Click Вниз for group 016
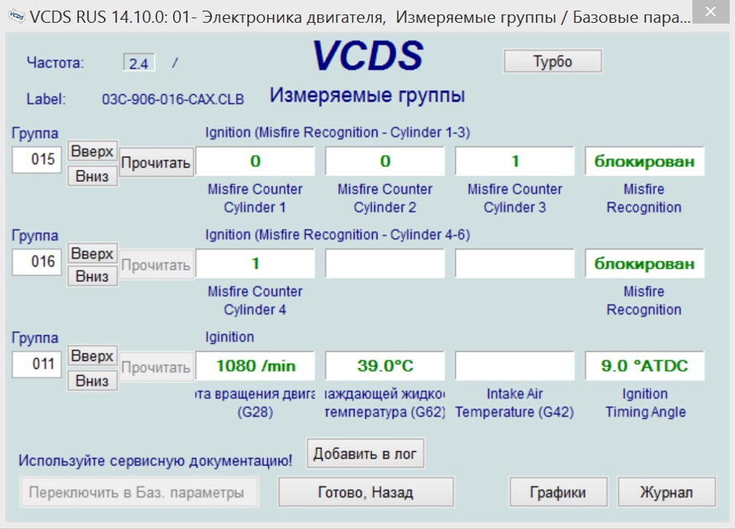Screen dimensions: 735x529 [93, 276]
